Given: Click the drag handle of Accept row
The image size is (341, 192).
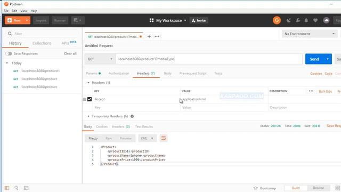Looking at the screenshot, I should 84,99.
